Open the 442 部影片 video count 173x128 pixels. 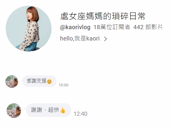148,27
